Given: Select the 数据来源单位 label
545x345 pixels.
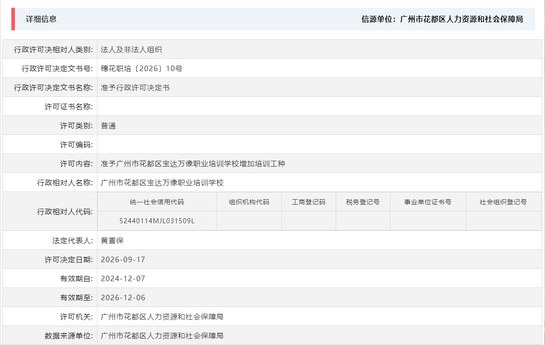Looking at the screenshot, I should (68, 336).
